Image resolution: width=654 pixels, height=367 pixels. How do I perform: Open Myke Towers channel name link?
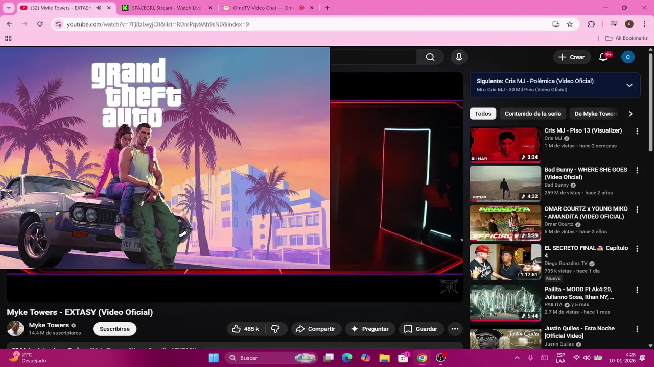(x=49, y=325)
